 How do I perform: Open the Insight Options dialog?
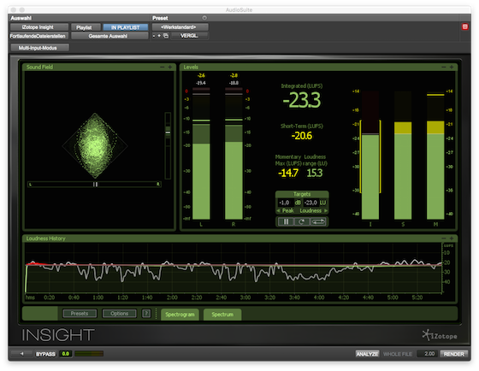(x=120, y=313)
